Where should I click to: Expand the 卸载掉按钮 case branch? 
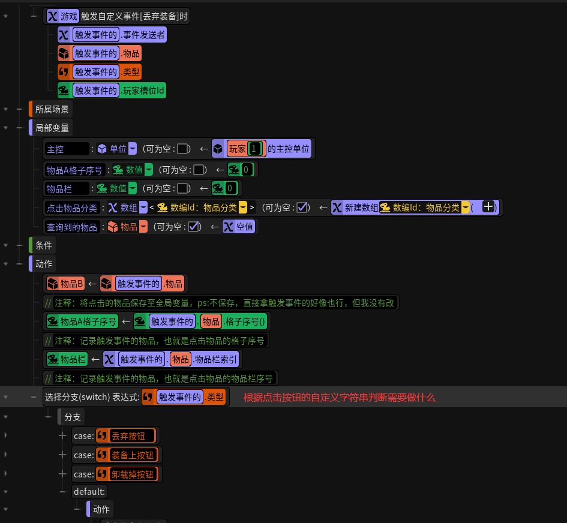click(62, 474)
